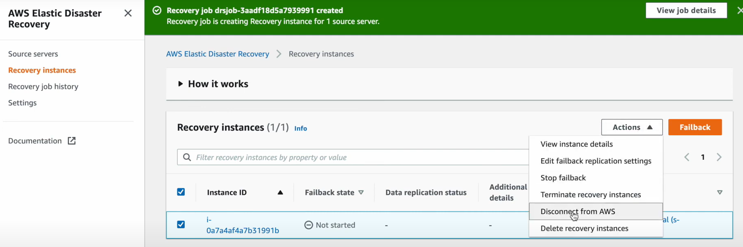This screenshot has width=743, height=247.
Task: Dismiss the green notification banner
Action: point(739,11)
